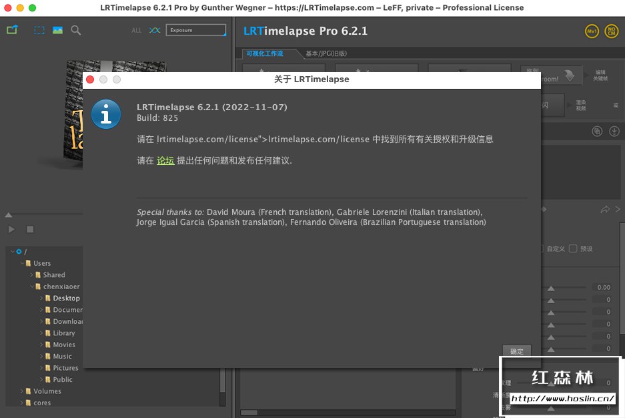Select the Public folder in tree
The height and width of the screenshot is (418, 625).
59,380
